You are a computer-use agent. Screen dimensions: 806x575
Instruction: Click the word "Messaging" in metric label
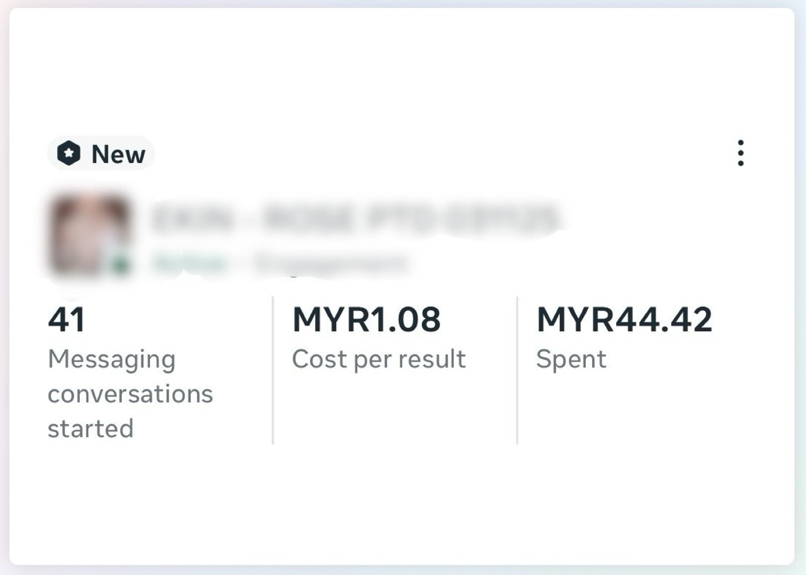click(x=111, y=360)
